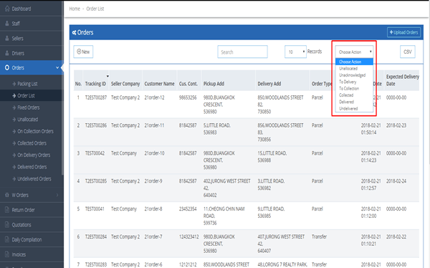Click tracking ID T2EST00285
430x268 pixels.
click(x=96, y=181)
